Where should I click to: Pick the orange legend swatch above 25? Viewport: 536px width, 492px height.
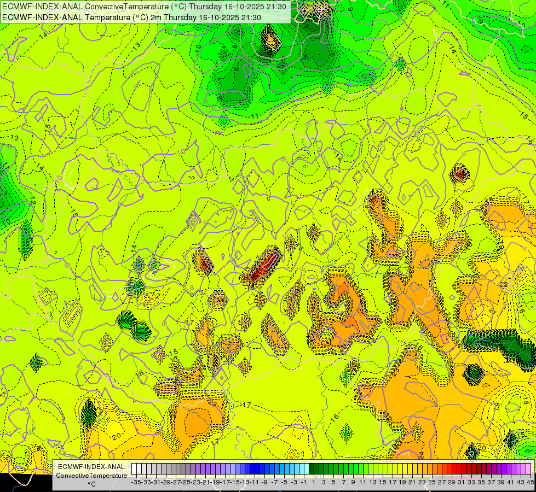click(x=430, y=469)
